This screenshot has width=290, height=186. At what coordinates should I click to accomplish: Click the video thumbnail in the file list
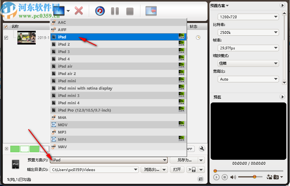point(27,38)
